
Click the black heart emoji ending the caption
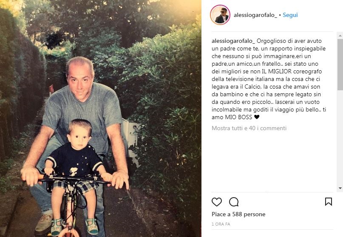coord(257,117)
